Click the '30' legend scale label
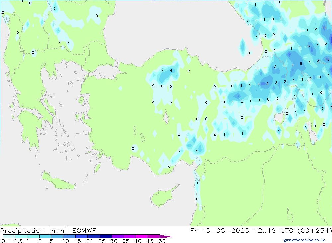The width and height of the screenshot is (332, 243). click(x=114, y=241)
